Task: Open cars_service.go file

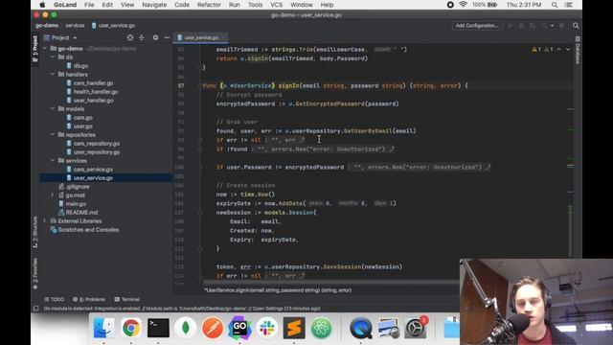Action: coord(93,169)
